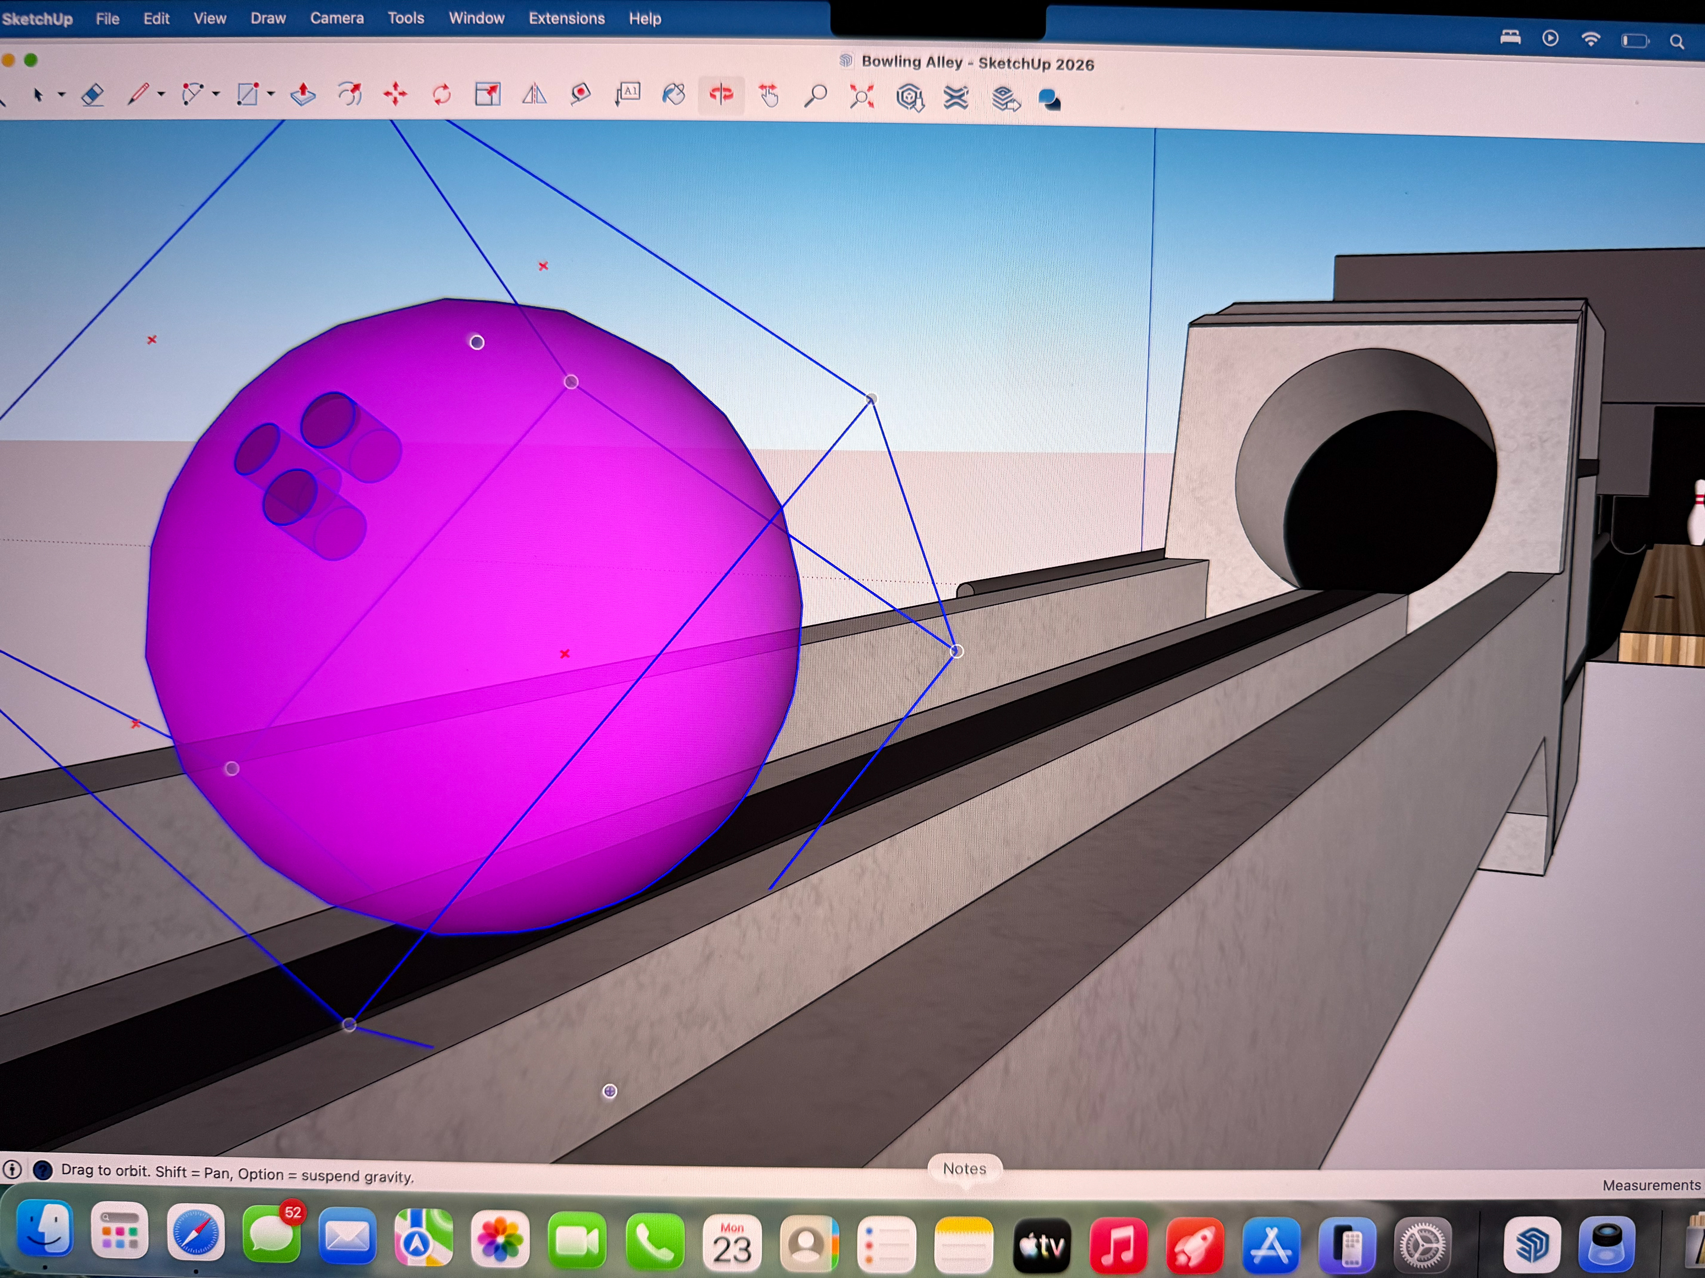Select the Paint Bucket tool

[x=674, y=95]
